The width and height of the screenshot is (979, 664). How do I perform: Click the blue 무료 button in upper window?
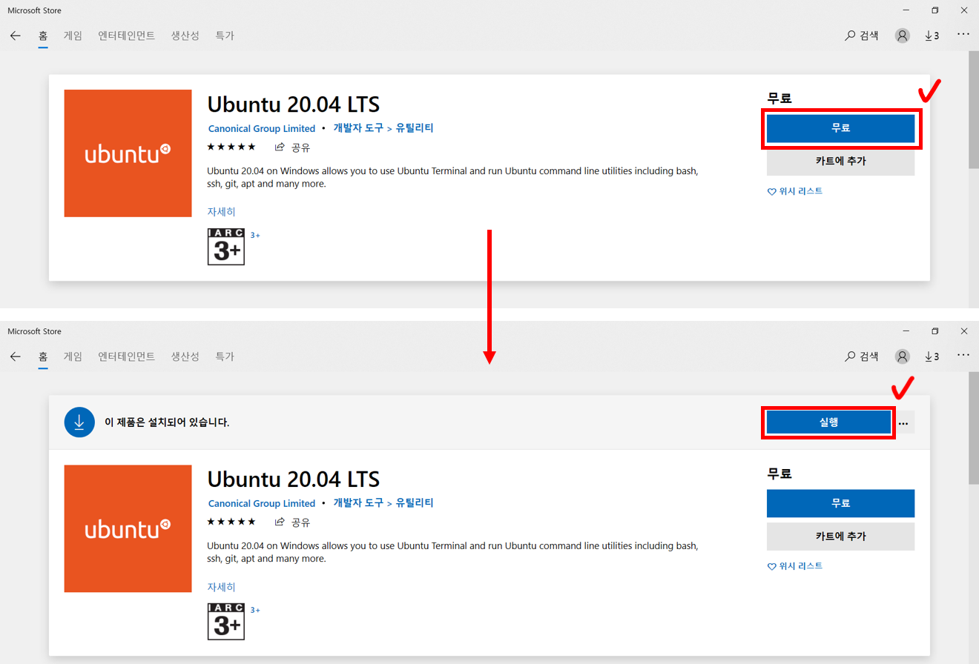[840, 128]
